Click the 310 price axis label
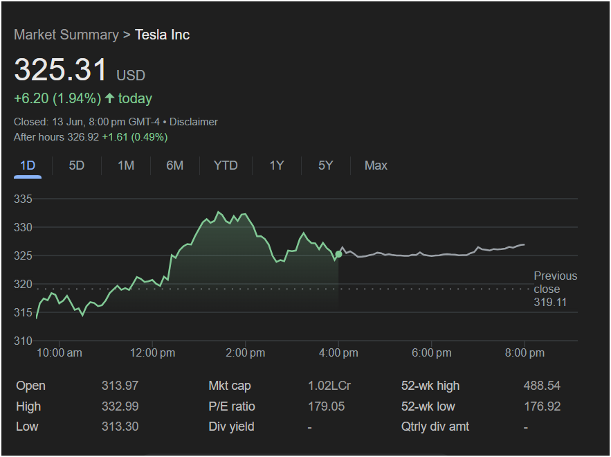 click(23, 341)
